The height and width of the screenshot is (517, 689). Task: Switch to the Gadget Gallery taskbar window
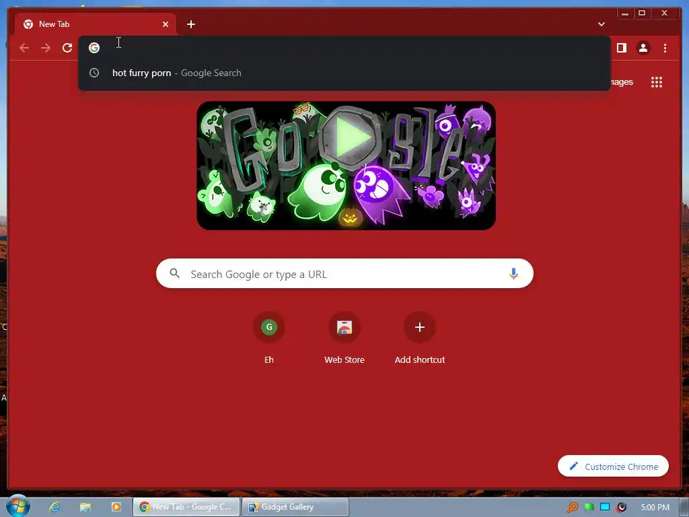(x=295, y=507)
